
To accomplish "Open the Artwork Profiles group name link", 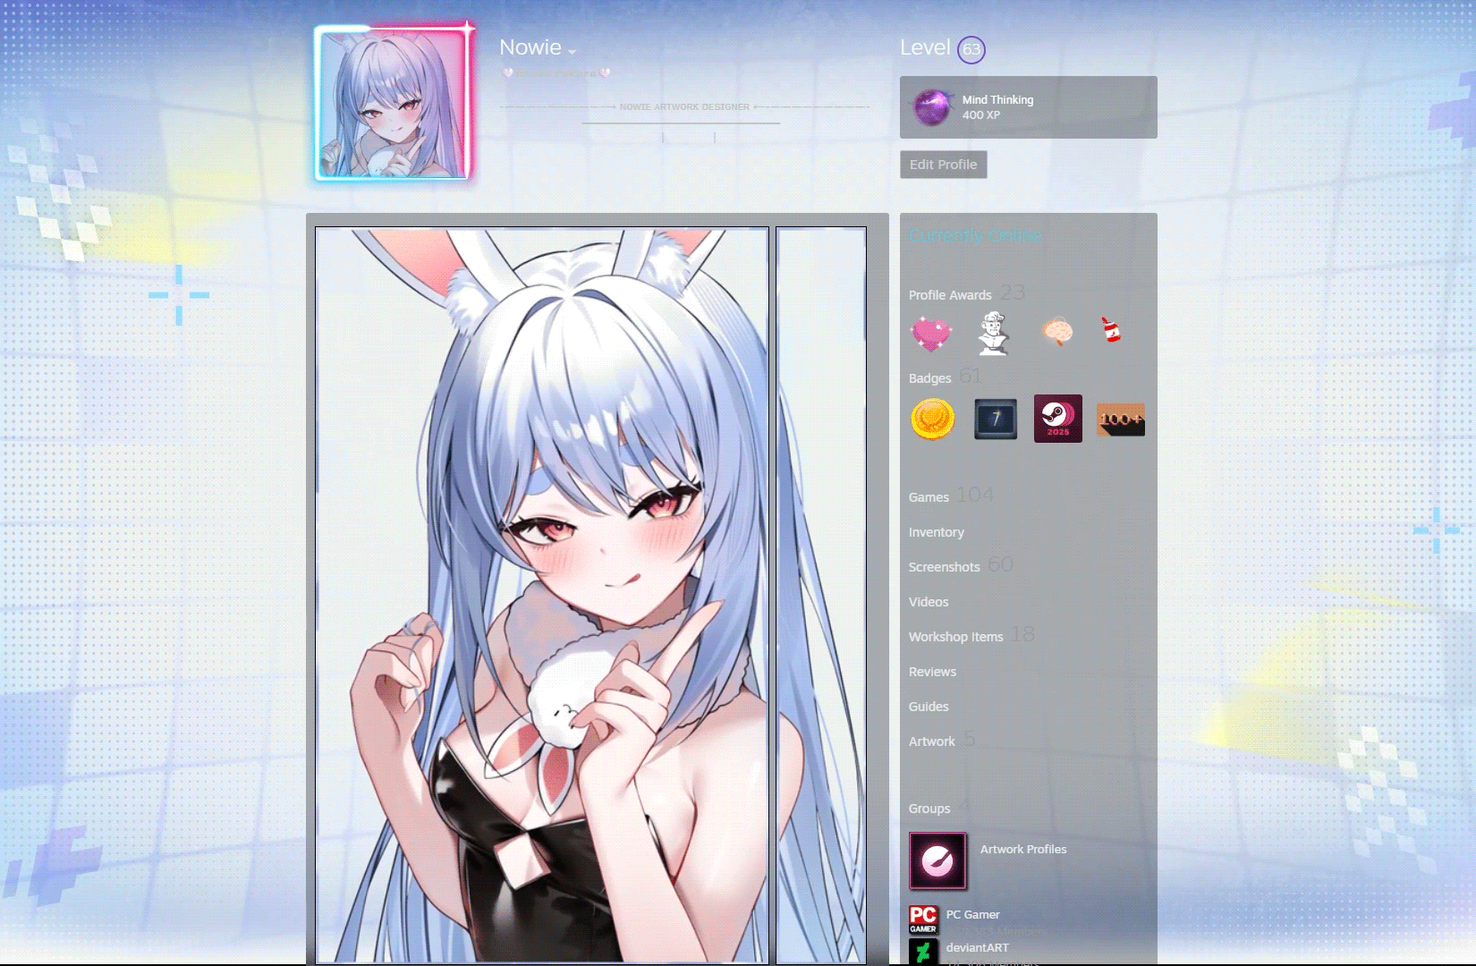I will 1023,850.
